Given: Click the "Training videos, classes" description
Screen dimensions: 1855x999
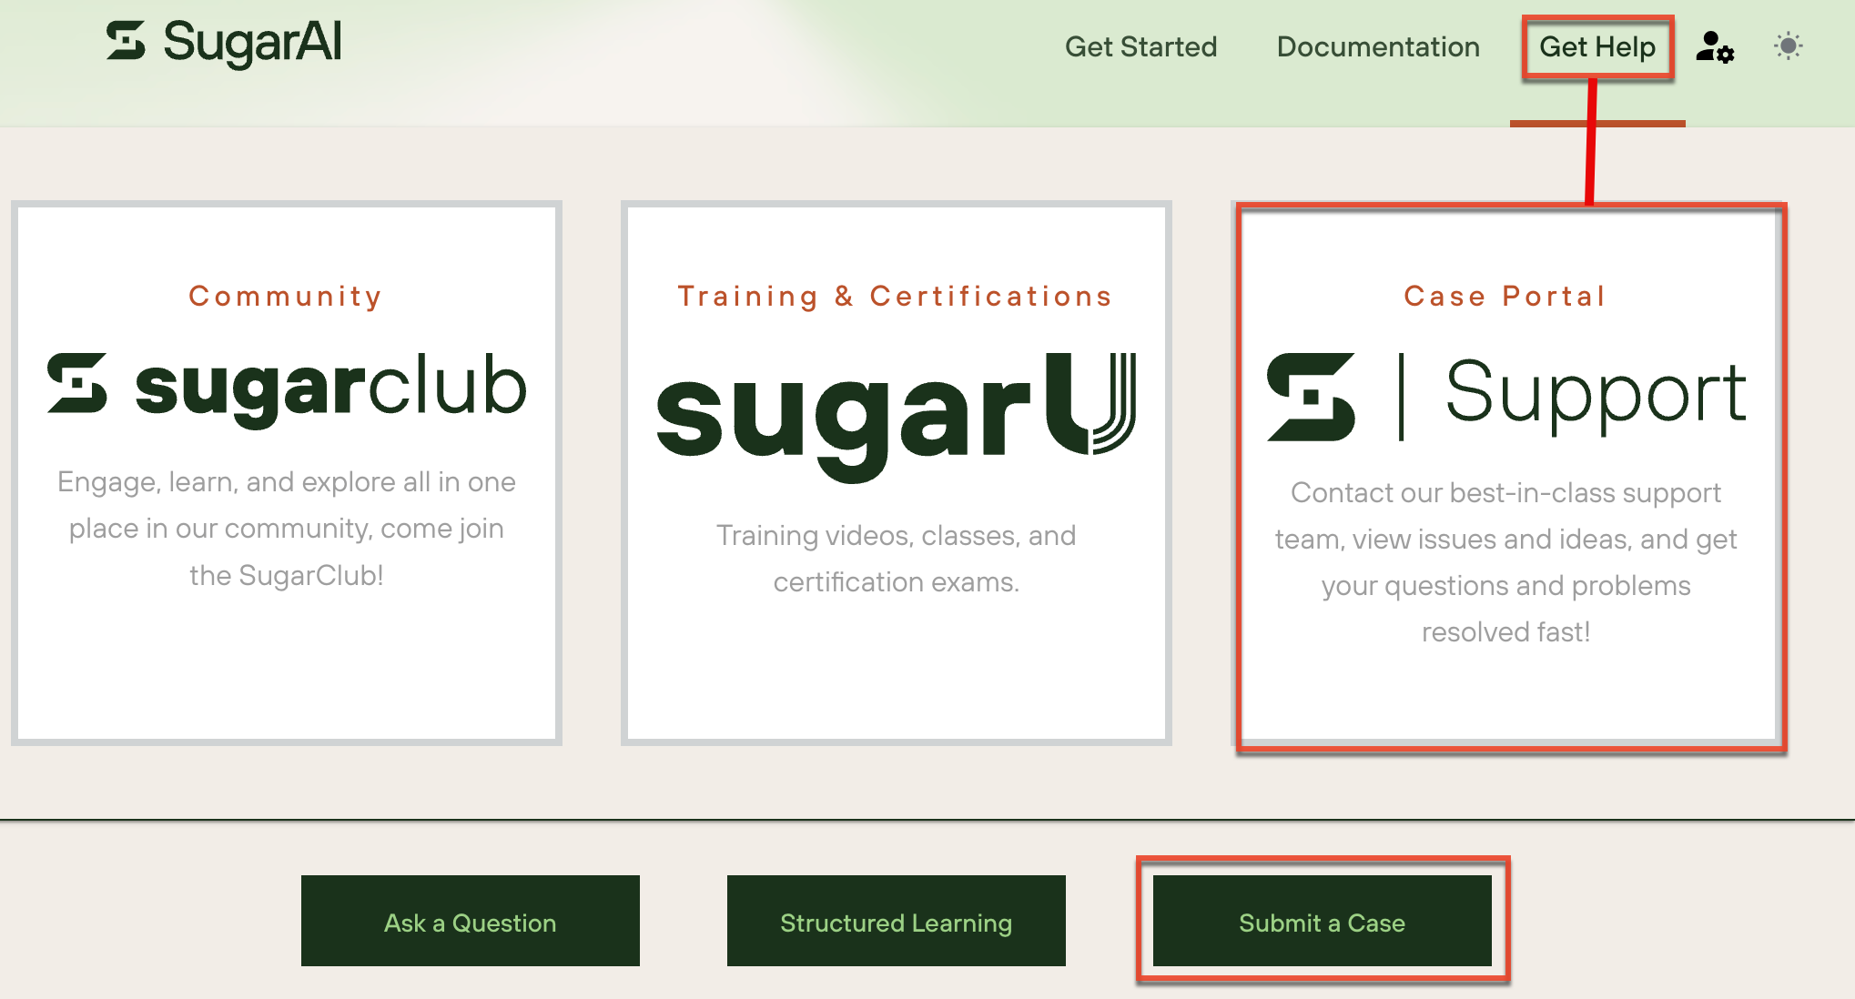Looking at the screenshot, I should pyautogui.click(x=897, y=559).
